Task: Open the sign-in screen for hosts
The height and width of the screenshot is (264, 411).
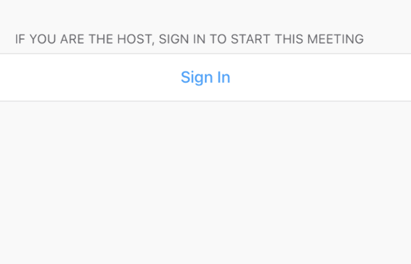Action: click(x=205, y=77)
